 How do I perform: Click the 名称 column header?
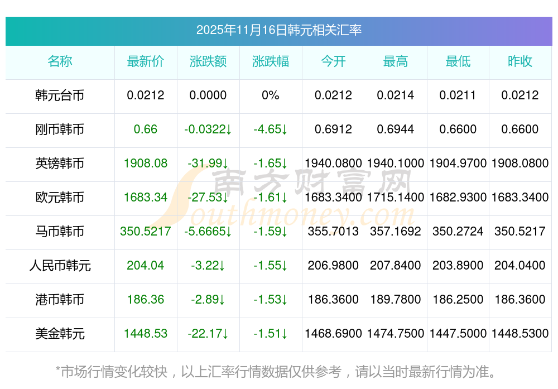(x=60, y=61)
